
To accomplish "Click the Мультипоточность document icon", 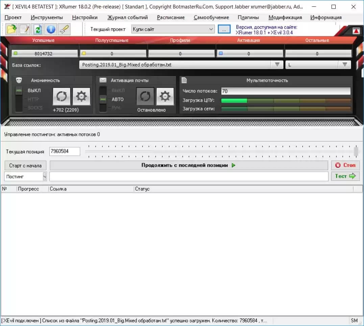I will [184, 80].
